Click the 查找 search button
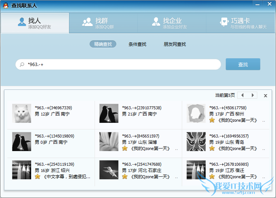The image size is (276, 198). (243, 64)
